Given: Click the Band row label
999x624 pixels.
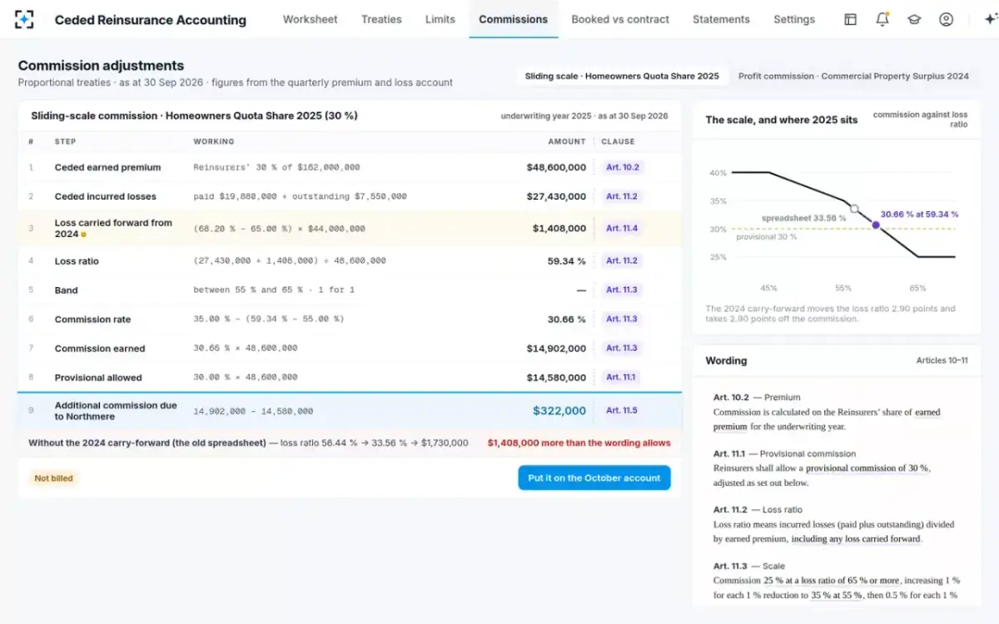Looking at the screenshot, I should (x=67, y=290).
